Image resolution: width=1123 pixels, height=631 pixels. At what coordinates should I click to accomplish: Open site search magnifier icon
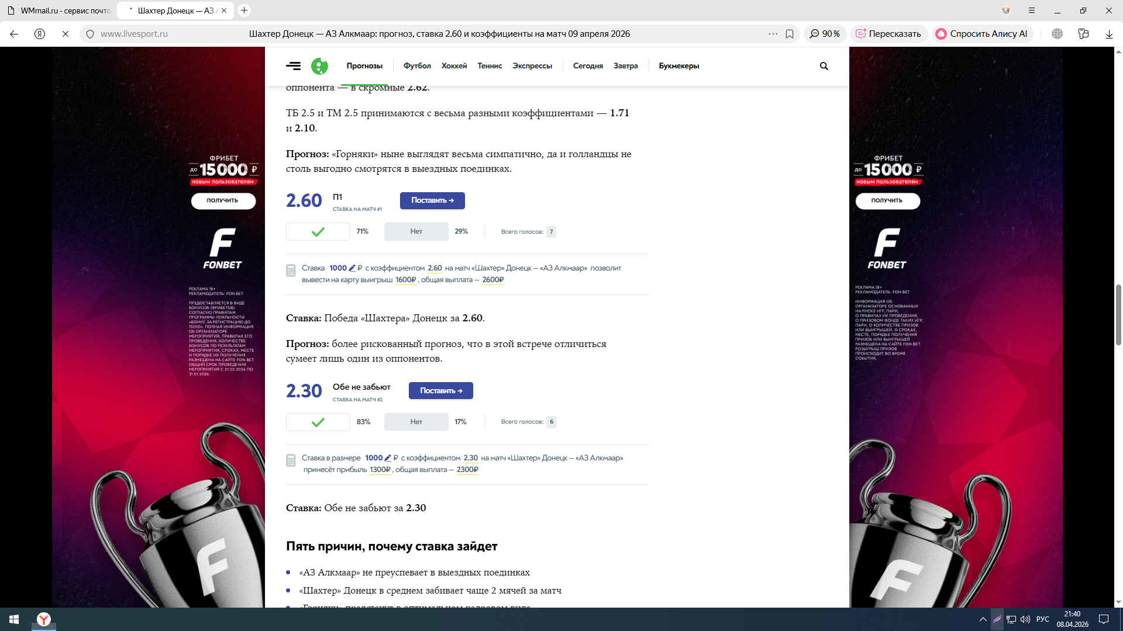click(x=824, y=66)
